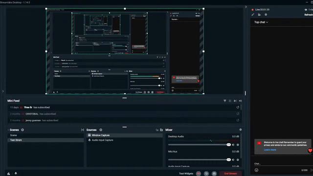This screenshot has height=176, width=313.
Task: Click the Live timer indicator
Action: pyautogui.click(x=261, y=10)
